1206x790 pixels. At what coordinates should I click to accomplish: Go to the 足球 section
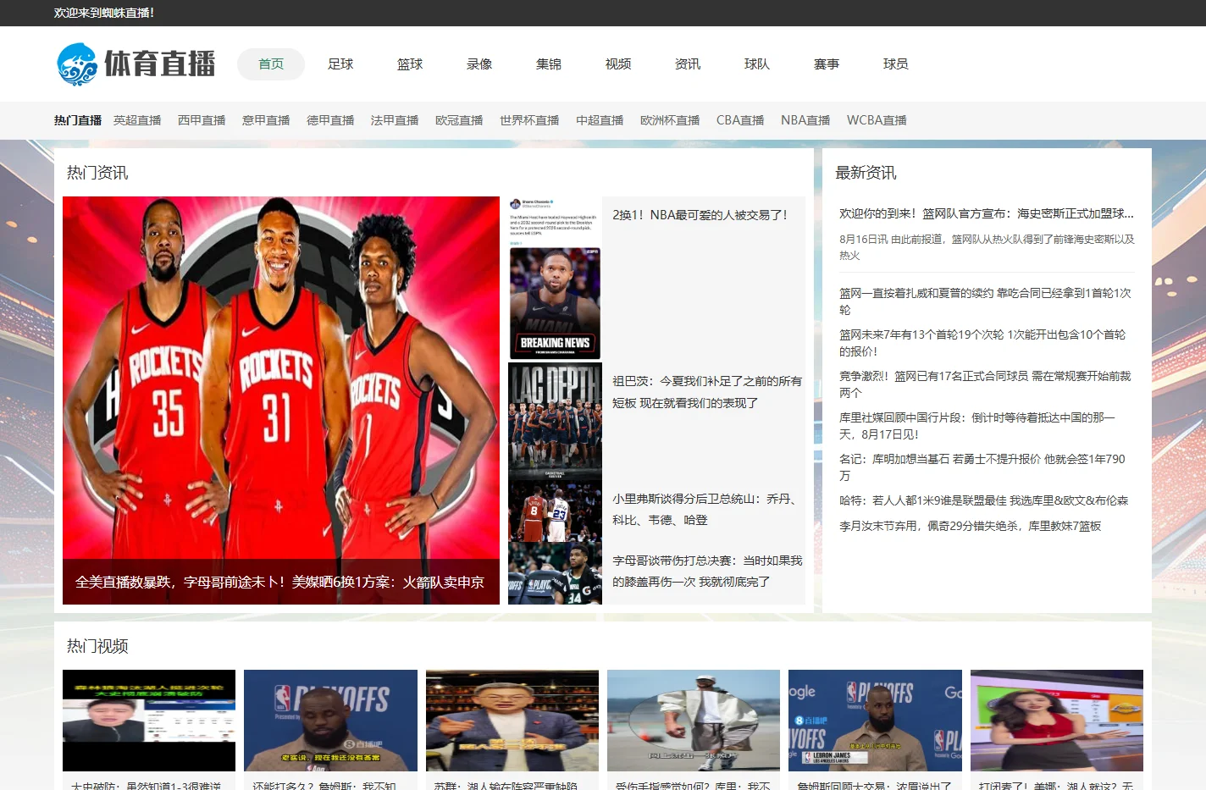pyautogui.click(x=340, y=64)
